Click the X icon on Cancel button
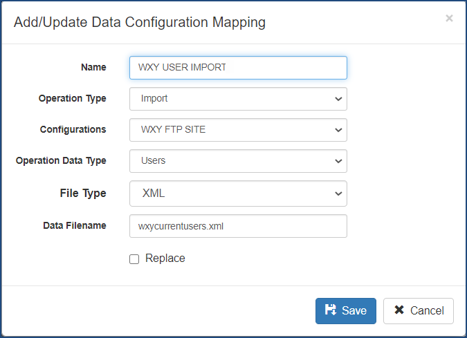 pos(399,310)
